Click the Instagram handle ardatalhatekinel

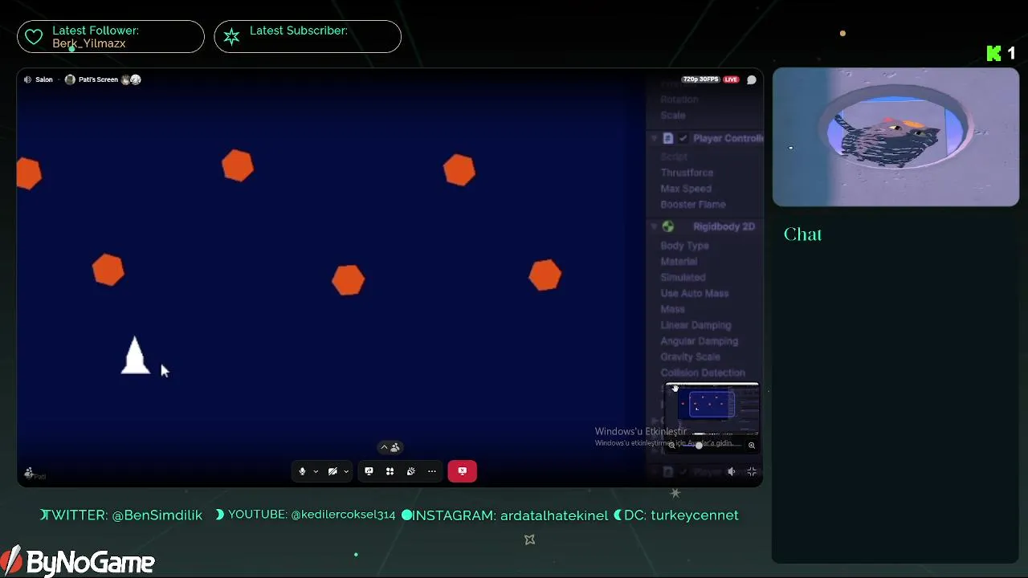(x=554, y=515)
